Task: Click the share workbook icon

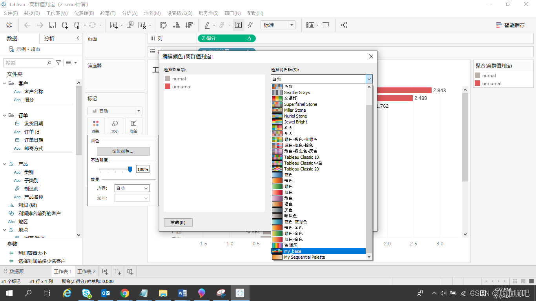Action: coord(344,25)
